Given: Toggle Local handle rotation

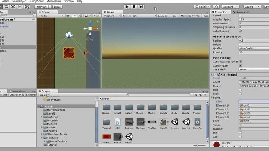Looking at the screenshot, I should (x=55, y=7).
